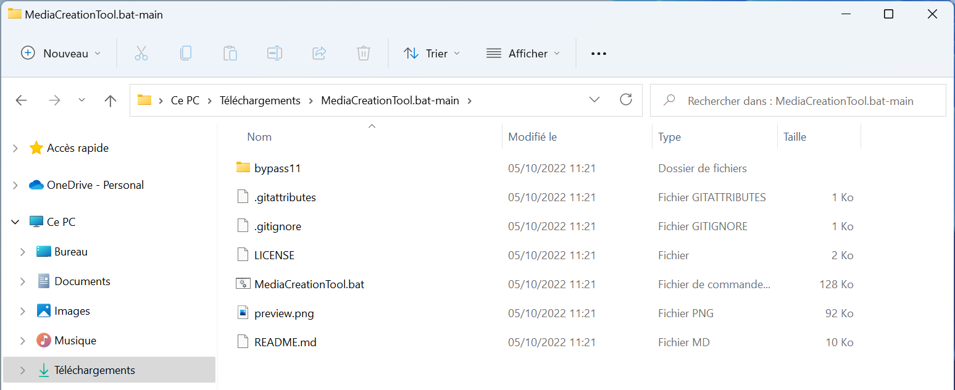Select Accès rapide in navigation pane
955x390 pixels.
click(78, 148)
